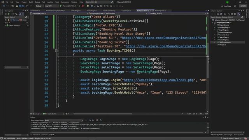Open the Test menu
249x140 pixels.
[44, 2]
